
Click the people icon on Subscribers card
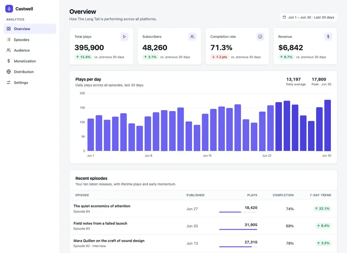(x=192, y=37)
